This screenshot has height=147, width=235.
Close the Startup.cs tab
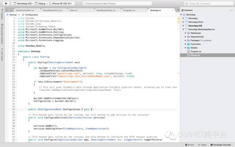(x=173, y=10)
